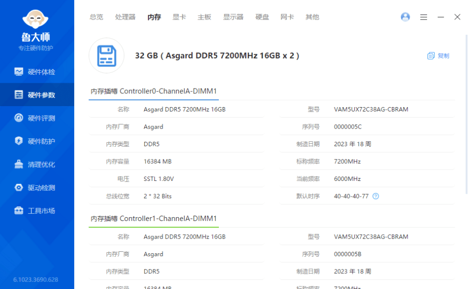The height and width of the screenshot is (289, 469).
Task: Open 硬件体检 in the sidebar
Action: click(x=37, y=72)
